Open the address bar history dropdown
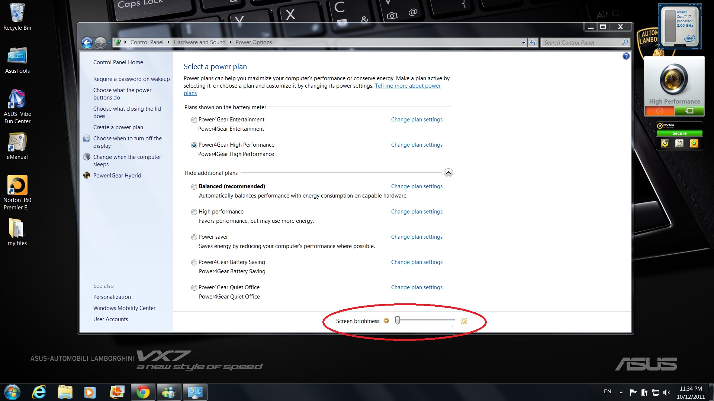The height and width of the screenshot is (401, 714). (524, 43)
